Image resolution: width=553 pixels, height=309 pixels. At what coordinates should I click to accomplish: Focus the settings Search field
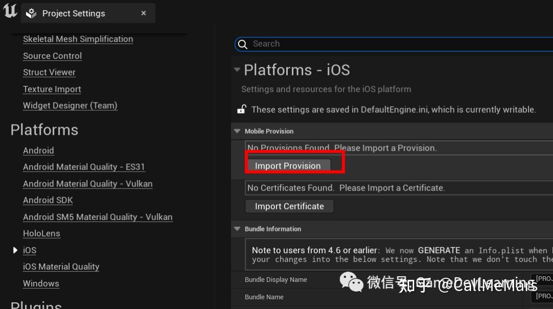394,44
